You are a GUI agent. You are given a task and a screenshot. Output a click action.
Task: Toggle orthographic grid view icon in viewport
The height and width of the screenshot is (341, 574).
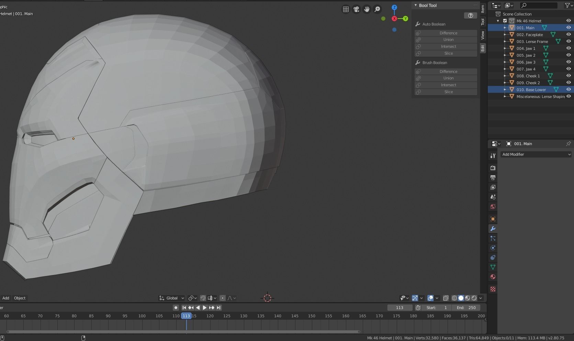pyautogui.click(x=346, y=9)
